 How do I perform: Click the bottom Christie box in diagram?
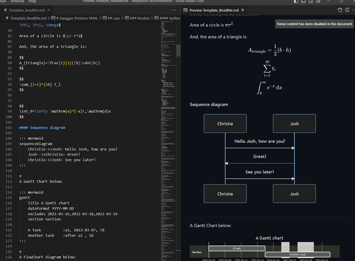click(x=225, y=194)
